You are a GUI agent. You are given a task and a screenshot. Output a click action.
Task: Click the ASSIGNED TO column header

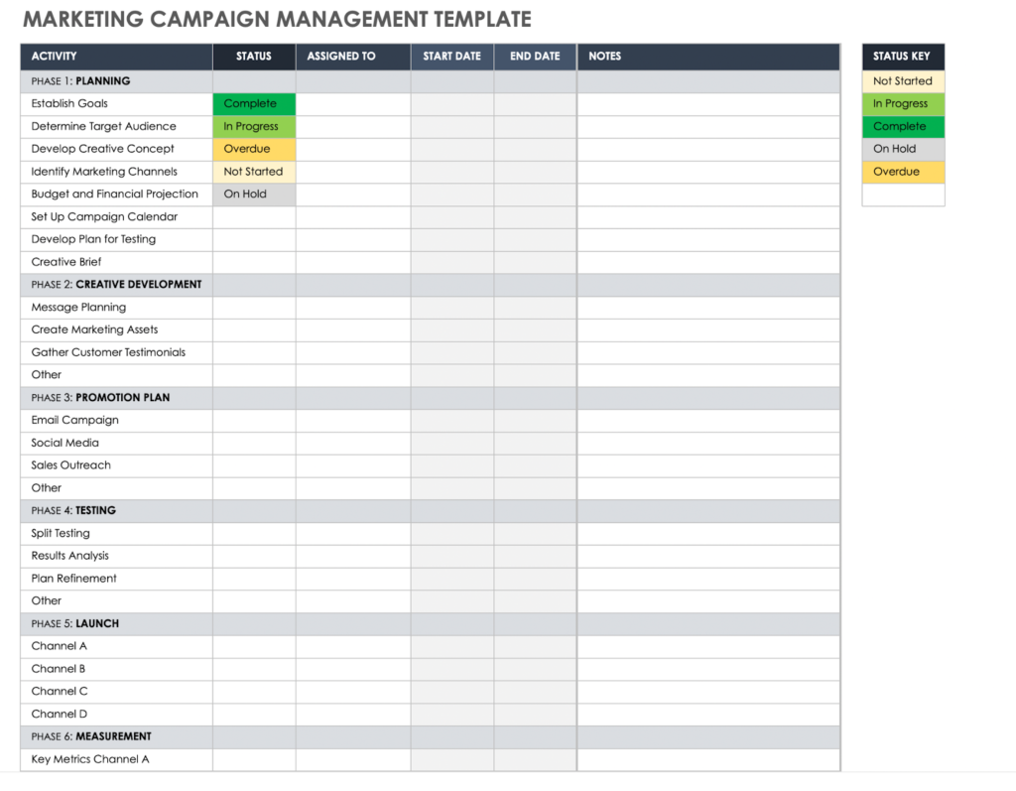pos(353,57)
